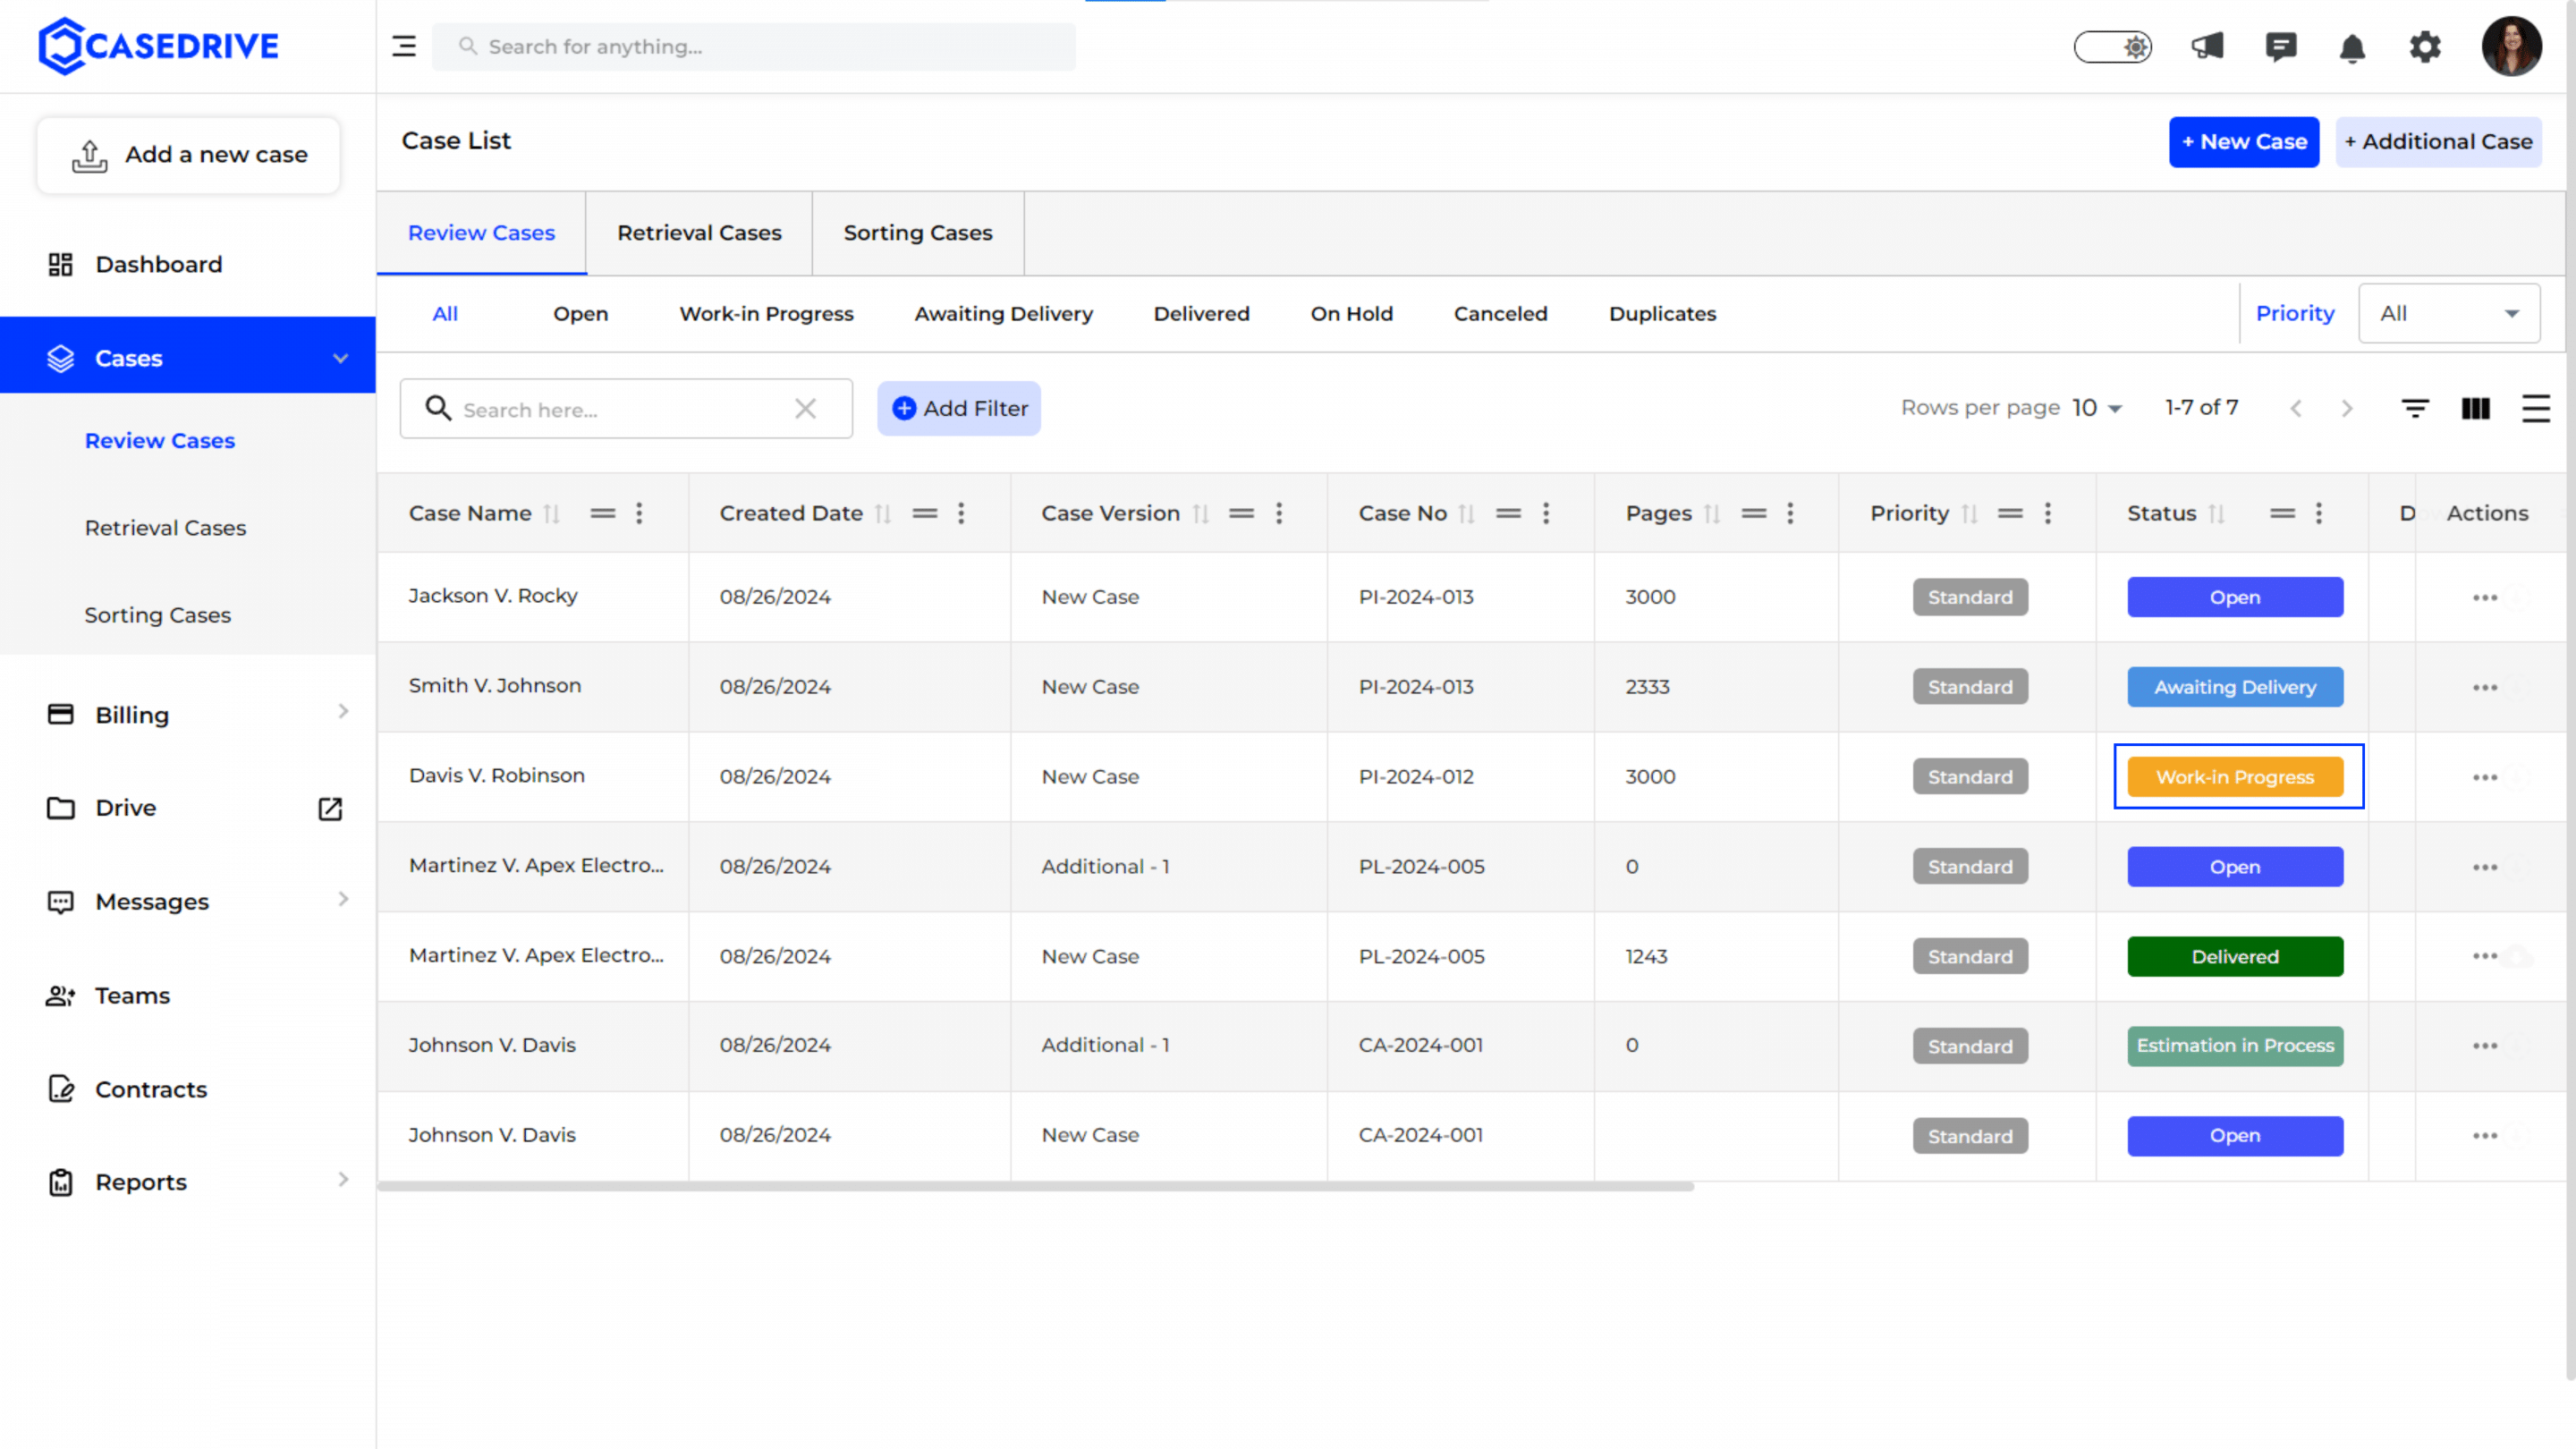Open actions menu for Jackson V. Rocky

[x=2484, y=598]
